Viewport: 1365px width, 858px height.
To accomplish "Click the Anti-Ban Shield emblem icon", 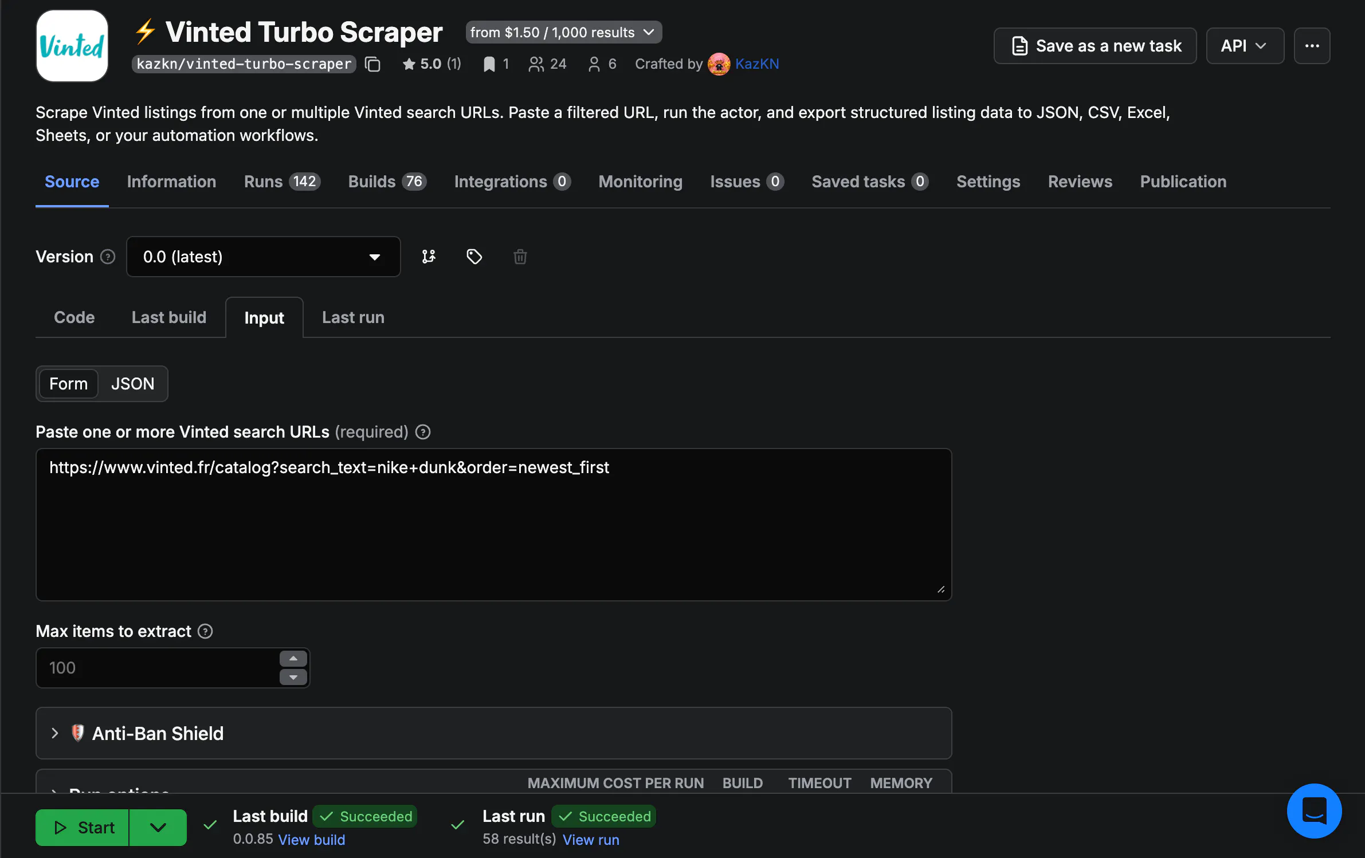I will click(x=77, y=733).
